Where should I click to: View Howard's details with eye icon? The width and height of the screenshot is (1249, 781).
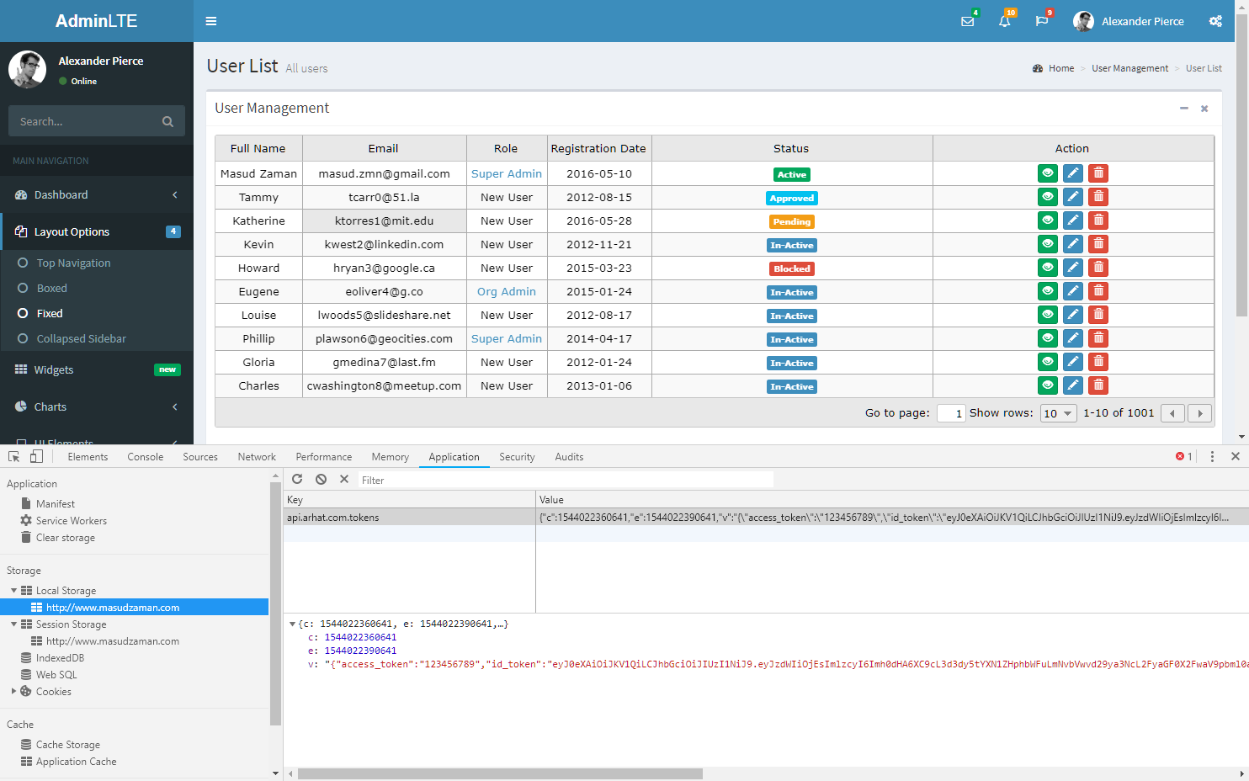pyautogui.click(x=1047, y=268)
